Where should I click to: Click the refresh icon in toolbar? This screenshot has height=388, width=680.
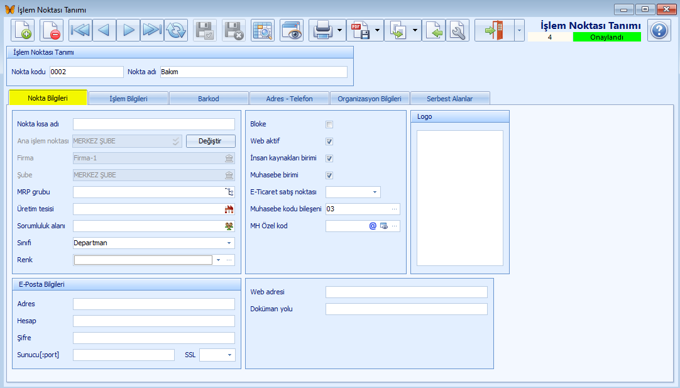coord(177,30)
